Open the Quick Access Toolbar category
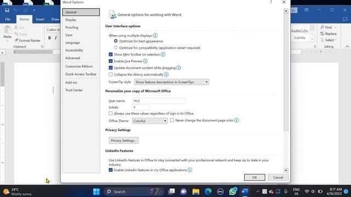Screen dimensions: 351x197 [x=81, y=74]
